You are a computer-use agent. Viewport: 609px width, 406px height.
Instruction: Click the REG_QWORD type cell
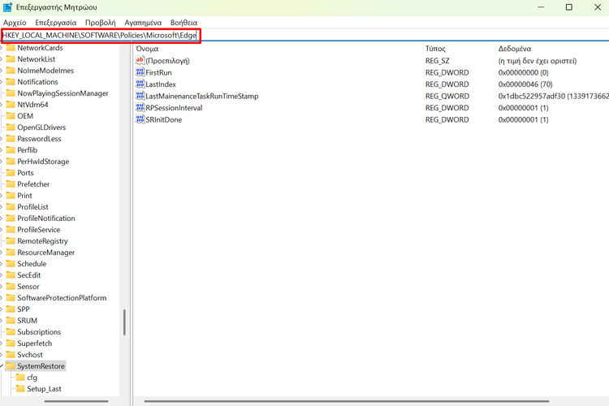click(x=447, y=96)
